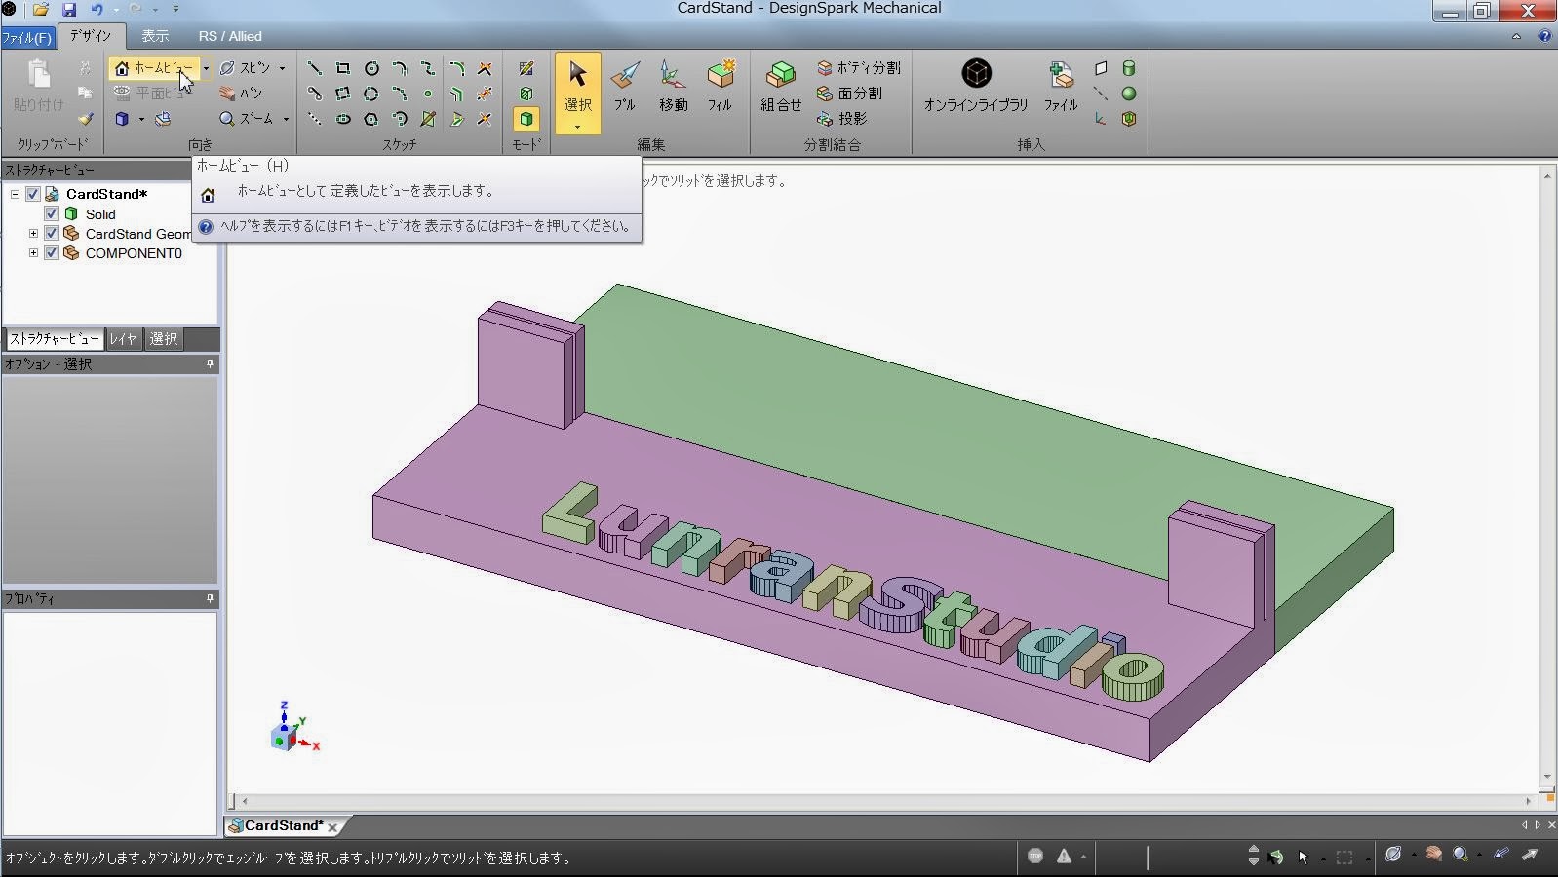Click the Sketch Mode icon

526,68
